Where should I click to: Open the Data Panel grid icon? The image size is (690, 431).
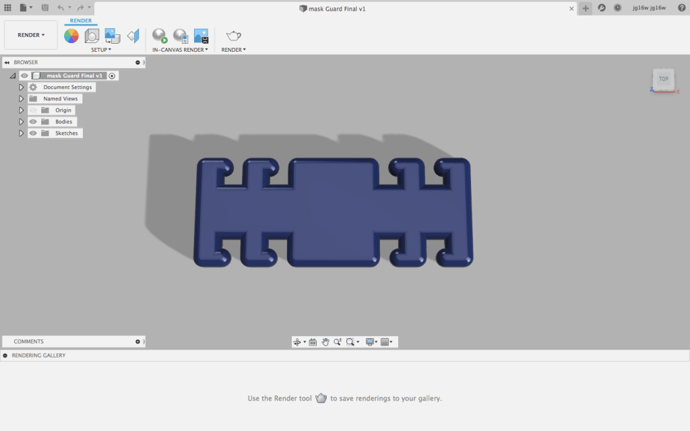click(x=8, y=7)
